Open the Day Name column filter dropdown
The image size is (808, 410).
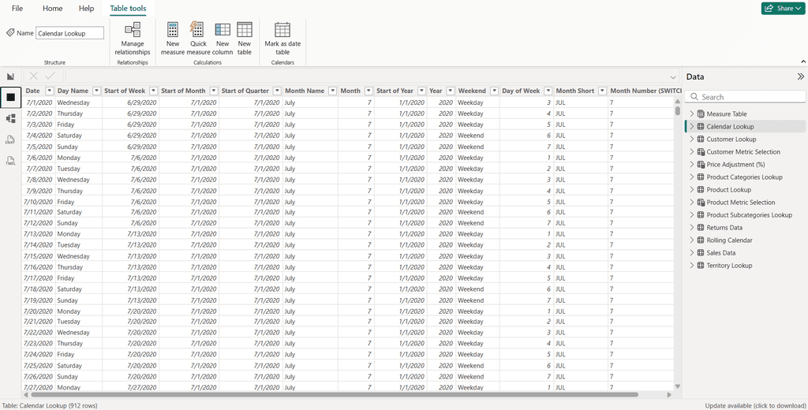[x=96, y=91]
